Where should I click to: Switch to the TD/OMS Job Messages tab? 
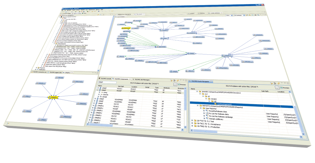point(142,79)
